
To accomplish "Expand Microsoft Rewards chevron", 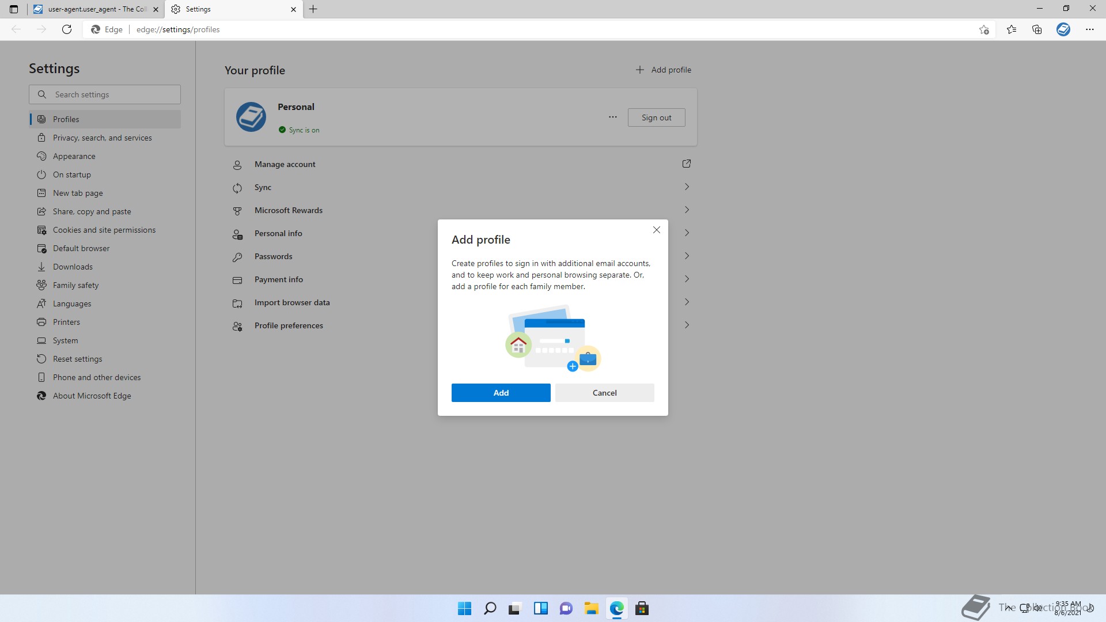I will (686, 210).
